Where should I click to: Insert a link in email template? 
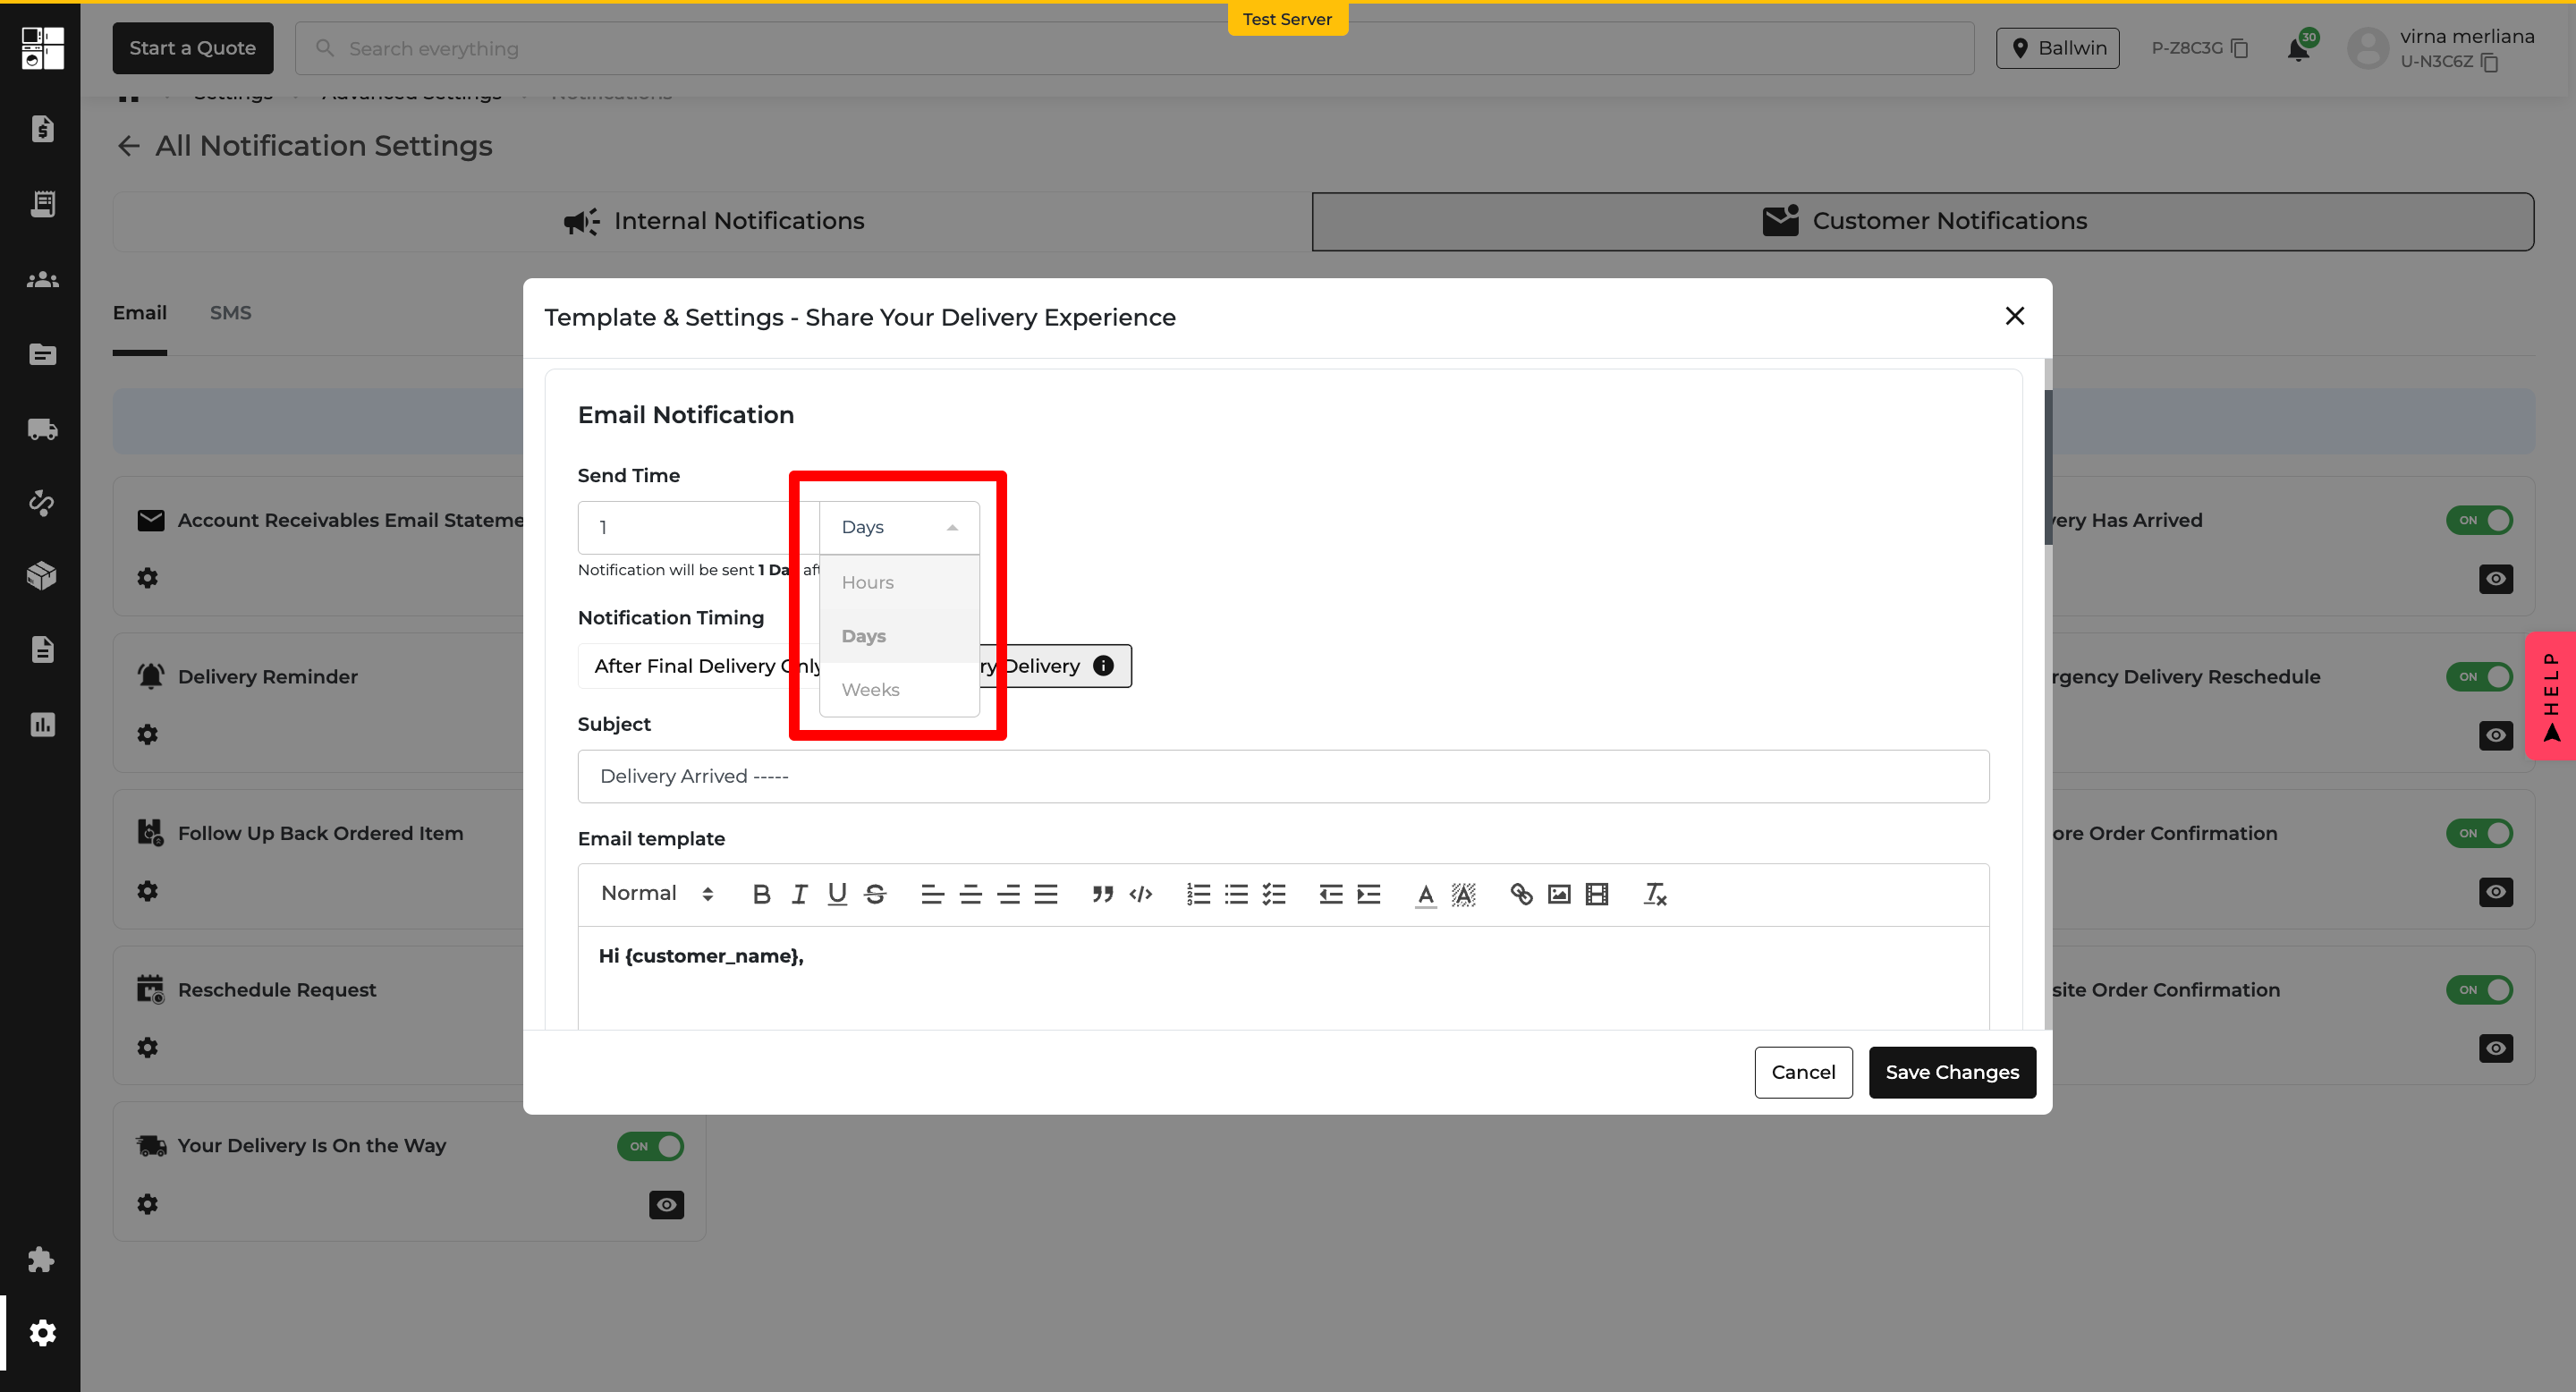[x=1521, y=894]
